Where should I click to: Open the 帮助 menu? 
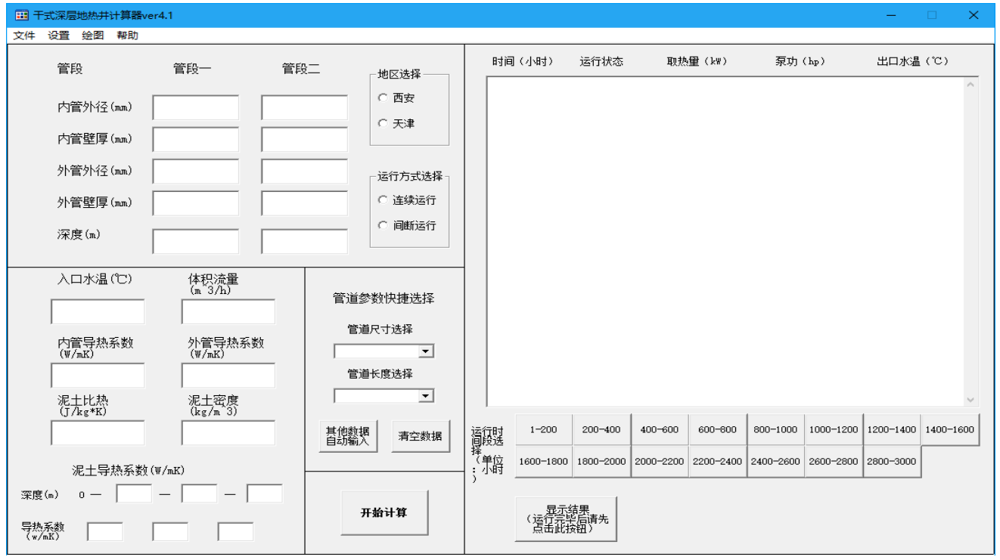(x=127, y=36)
